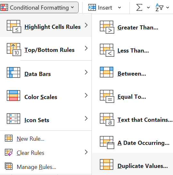Open the Conditional Formatting dropdown button
173x175 pixels.
[39, 7]
